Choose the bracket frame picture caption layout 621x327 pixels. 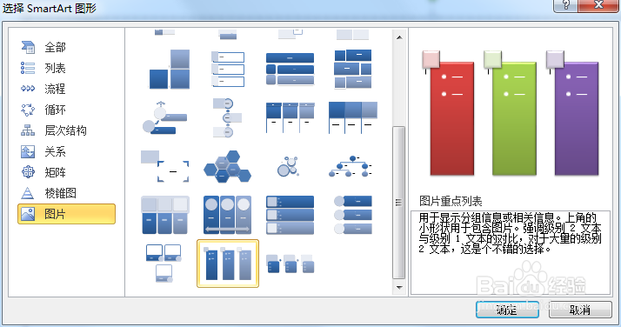164,166
